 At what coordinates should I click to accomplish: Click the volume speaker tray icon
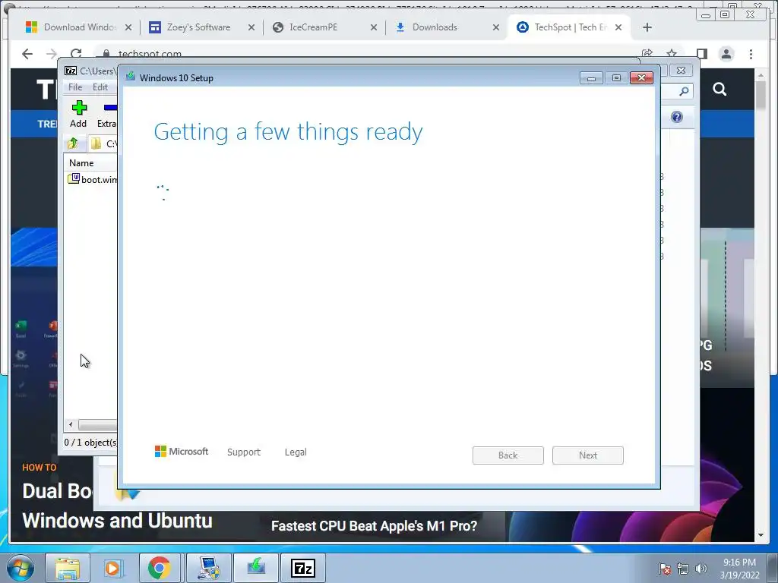pyautogui.click(x=701, y=569)
